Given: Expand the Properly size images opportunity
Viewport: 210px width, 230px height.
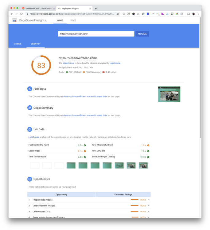Looking at the screenshot, I should (x=149, y=200).
